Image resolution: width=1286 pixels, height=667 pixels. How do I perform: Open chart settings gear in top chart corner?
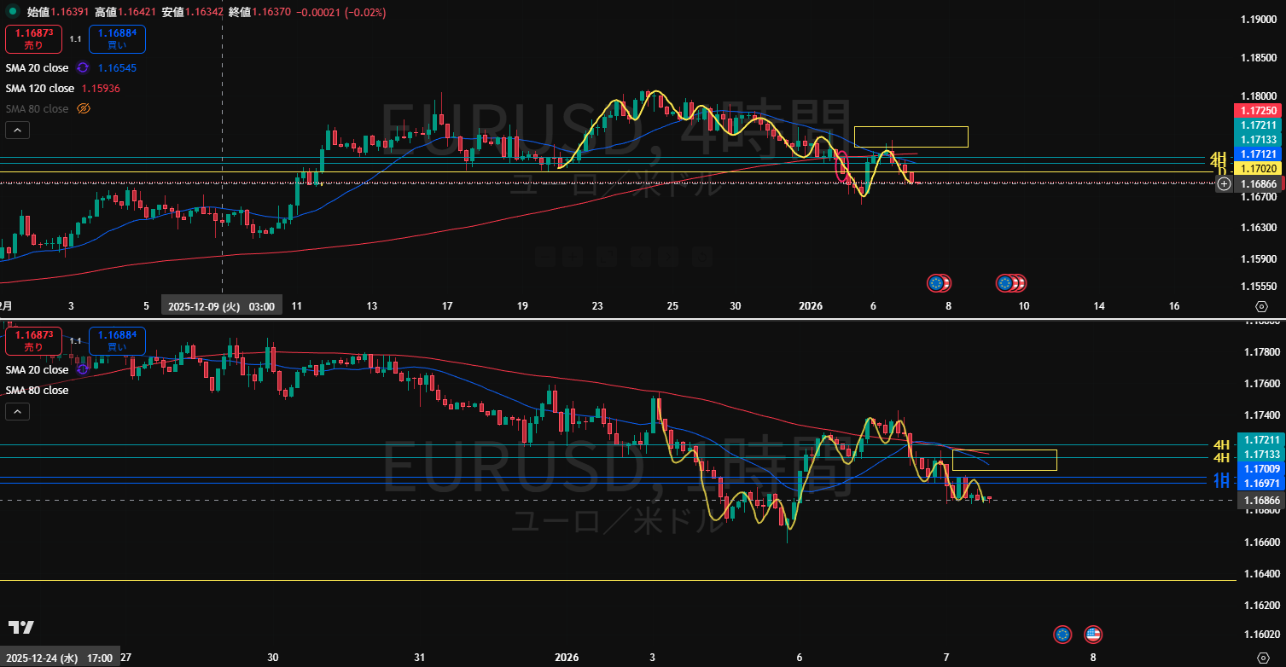(x=1261, y=306)
